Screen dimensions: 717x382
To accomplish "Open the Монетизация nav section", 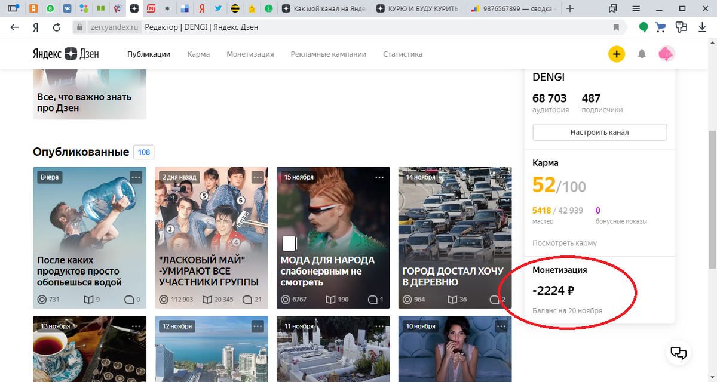I will click(250, 54).
